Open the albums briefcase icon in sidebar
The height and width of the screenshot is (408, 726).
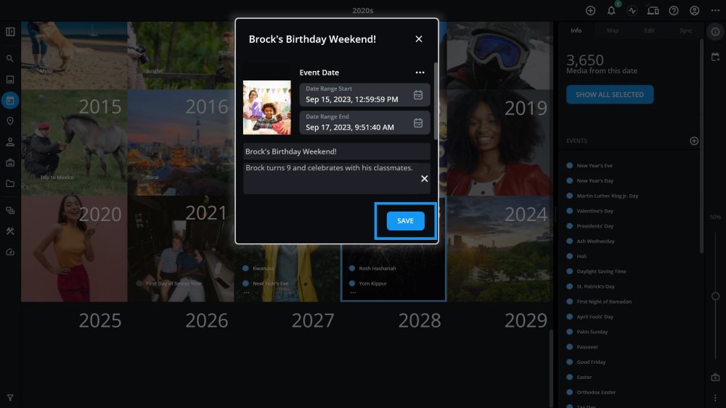coord(10,162)
